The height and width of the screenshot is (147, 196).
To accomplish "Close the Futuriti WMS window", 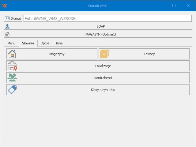I will [188, 6].
